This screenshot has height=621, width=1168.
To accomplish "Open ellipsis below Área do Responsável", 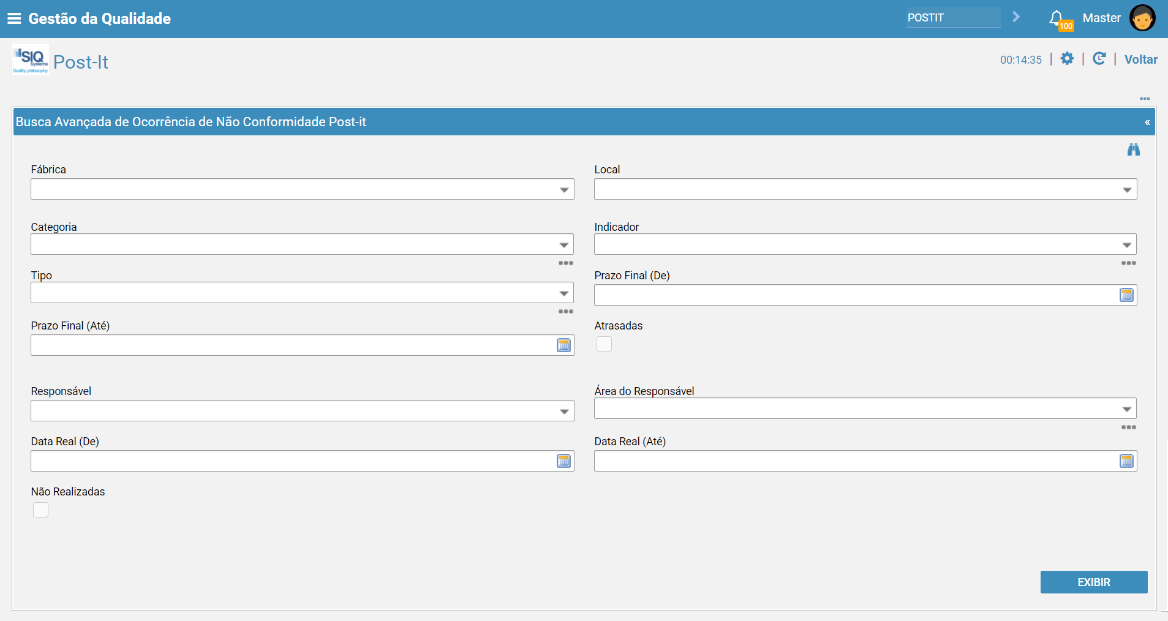I will (x=1129, y=427).
